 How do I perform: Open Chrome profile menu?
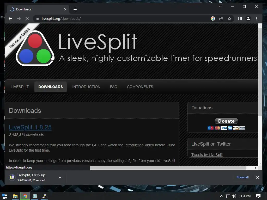pyautogui.click(x=248, y=18)
